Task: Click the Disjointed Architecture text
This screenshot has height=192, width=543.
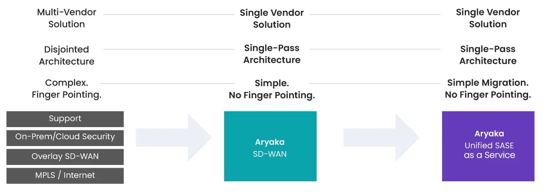Action: click(x=67, y=55)
